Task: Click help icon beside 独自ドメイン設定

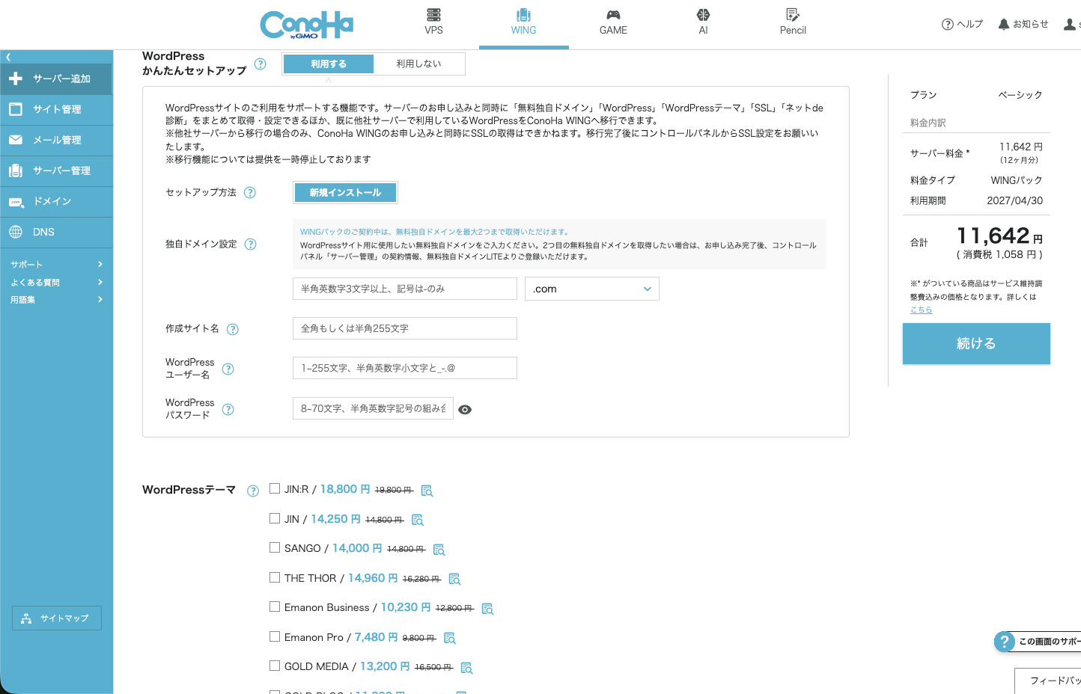Action: coord(251,245)
